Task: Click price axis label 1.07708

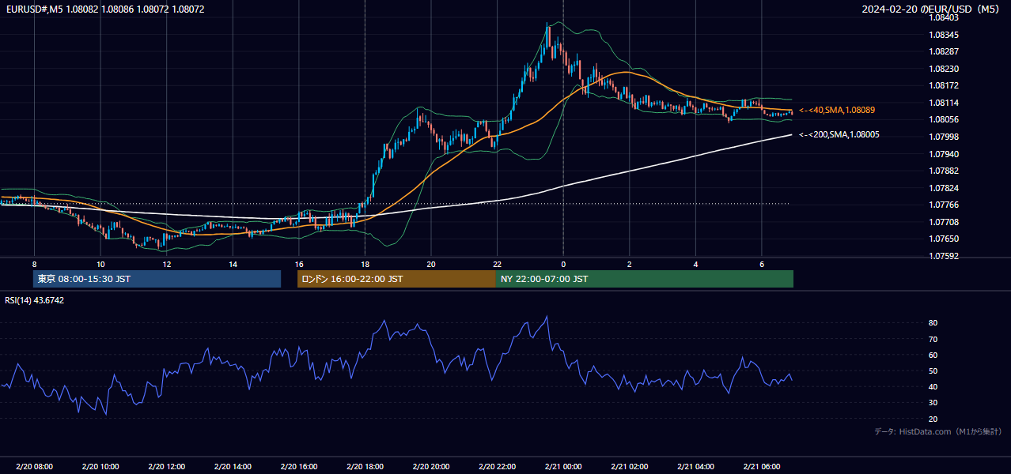Action: 943,222
